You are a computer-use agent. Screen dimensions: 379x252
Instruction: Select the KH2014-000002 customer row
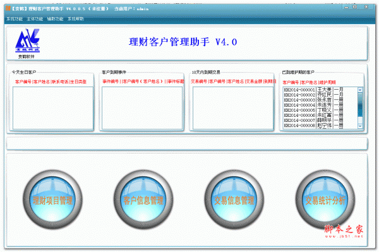coord(320,95)
